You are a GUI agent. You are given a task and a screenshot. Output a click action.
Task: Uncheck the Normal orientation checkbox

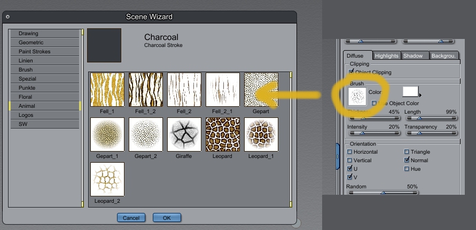407,160
